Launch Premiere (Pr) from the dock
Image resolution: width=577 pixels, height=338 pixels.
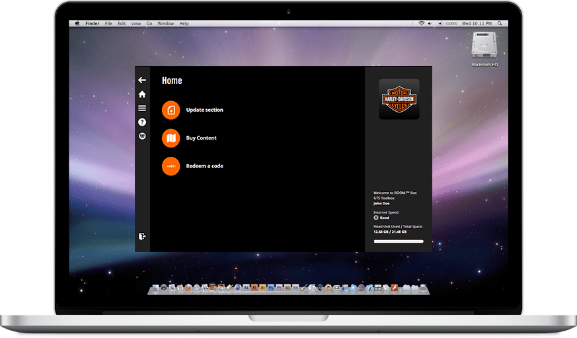pos(280,287)
